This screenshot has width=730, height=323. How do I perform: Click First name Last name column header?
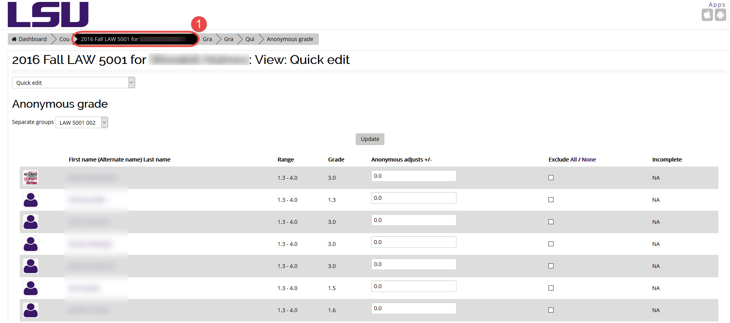click(x=119, y=160)
